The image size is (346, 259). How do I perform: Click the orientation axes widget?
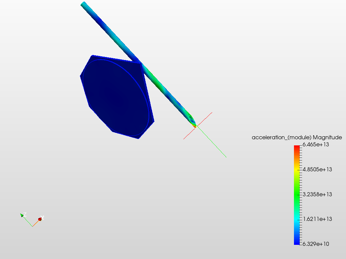(x=32, y=220)
